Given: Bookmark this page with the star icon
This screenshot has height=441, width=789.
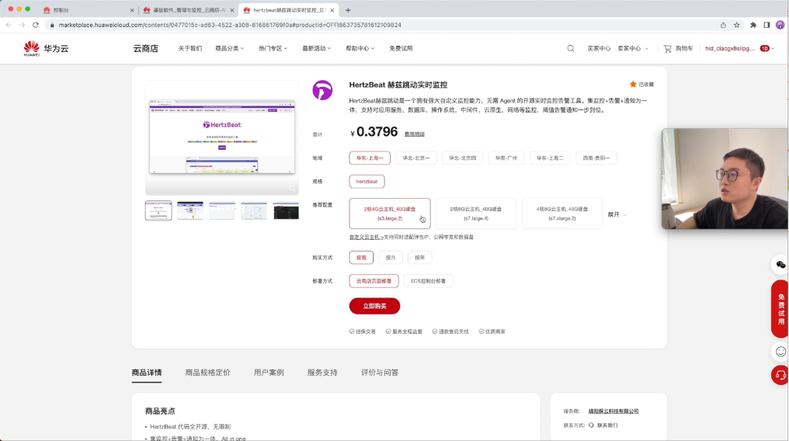Looking at the screenshot, I should [737, 25].
